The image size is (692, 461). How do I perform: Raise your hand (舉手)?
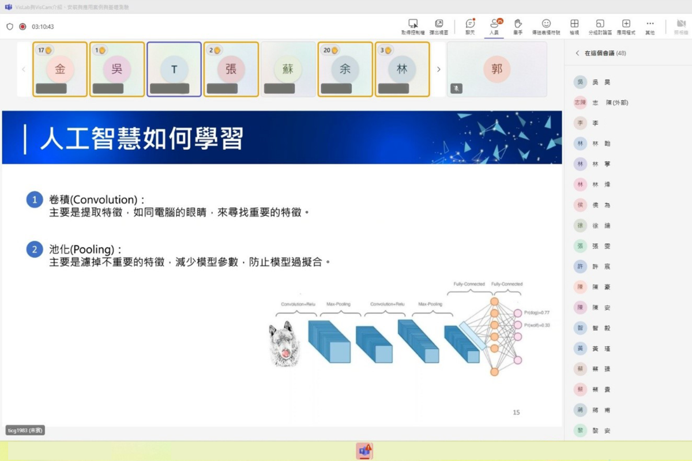click(518, 27)
